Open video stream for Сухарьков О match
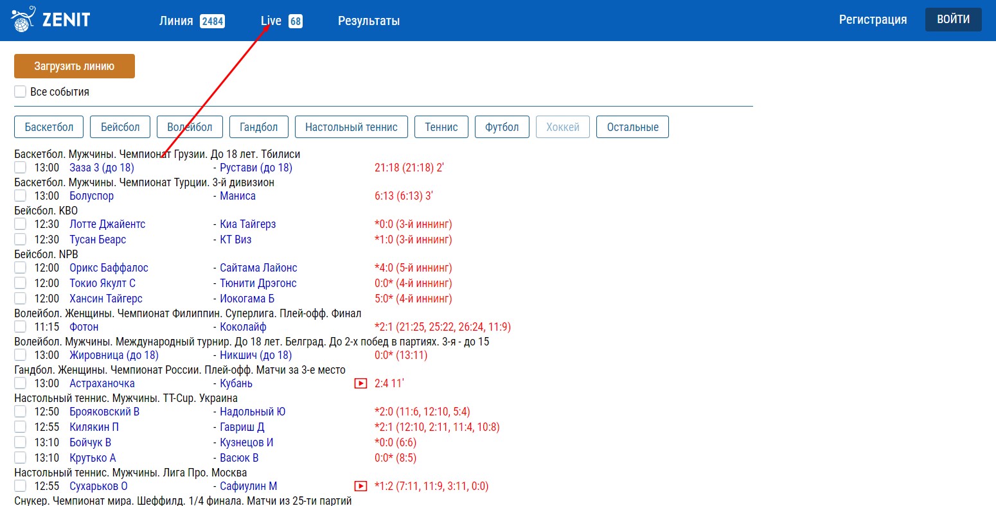 360,486
